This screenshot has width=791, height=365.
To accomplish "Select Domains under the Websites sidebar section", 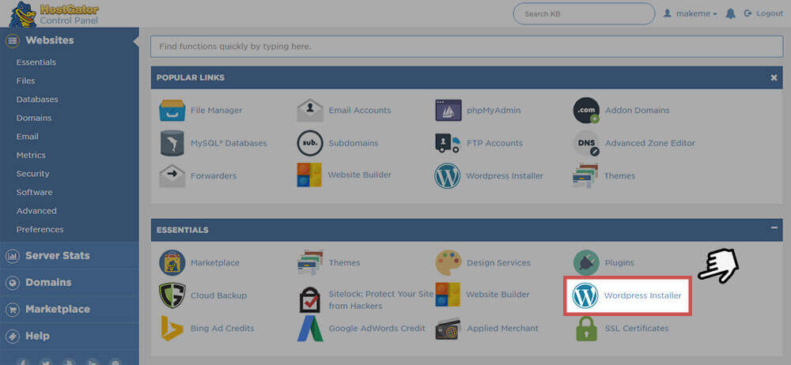I will click(34, 118).
